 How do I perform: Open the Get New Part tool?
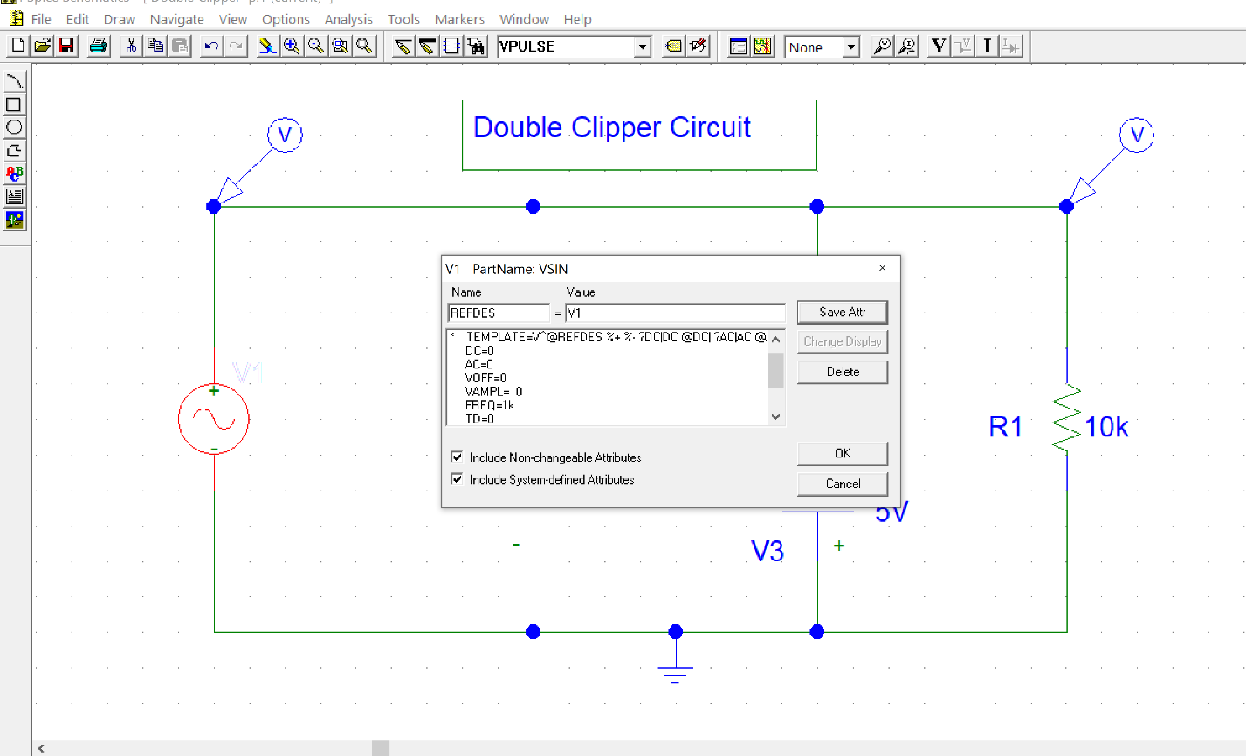coord(476,45)
